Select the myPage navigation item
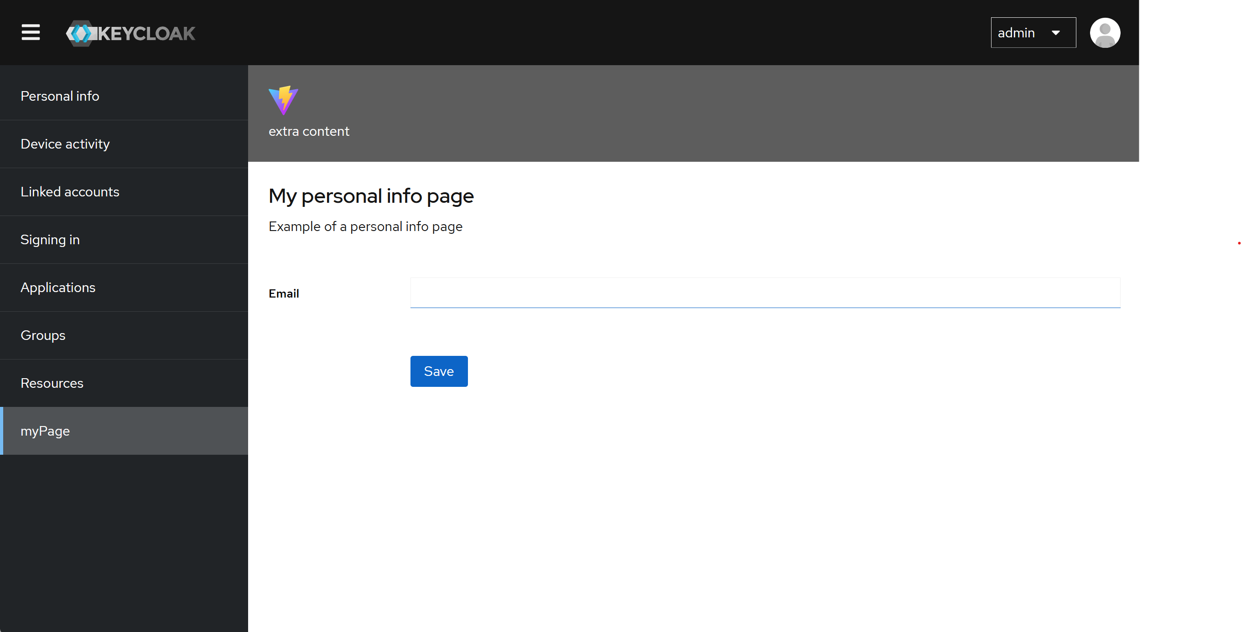 (45, 431)
